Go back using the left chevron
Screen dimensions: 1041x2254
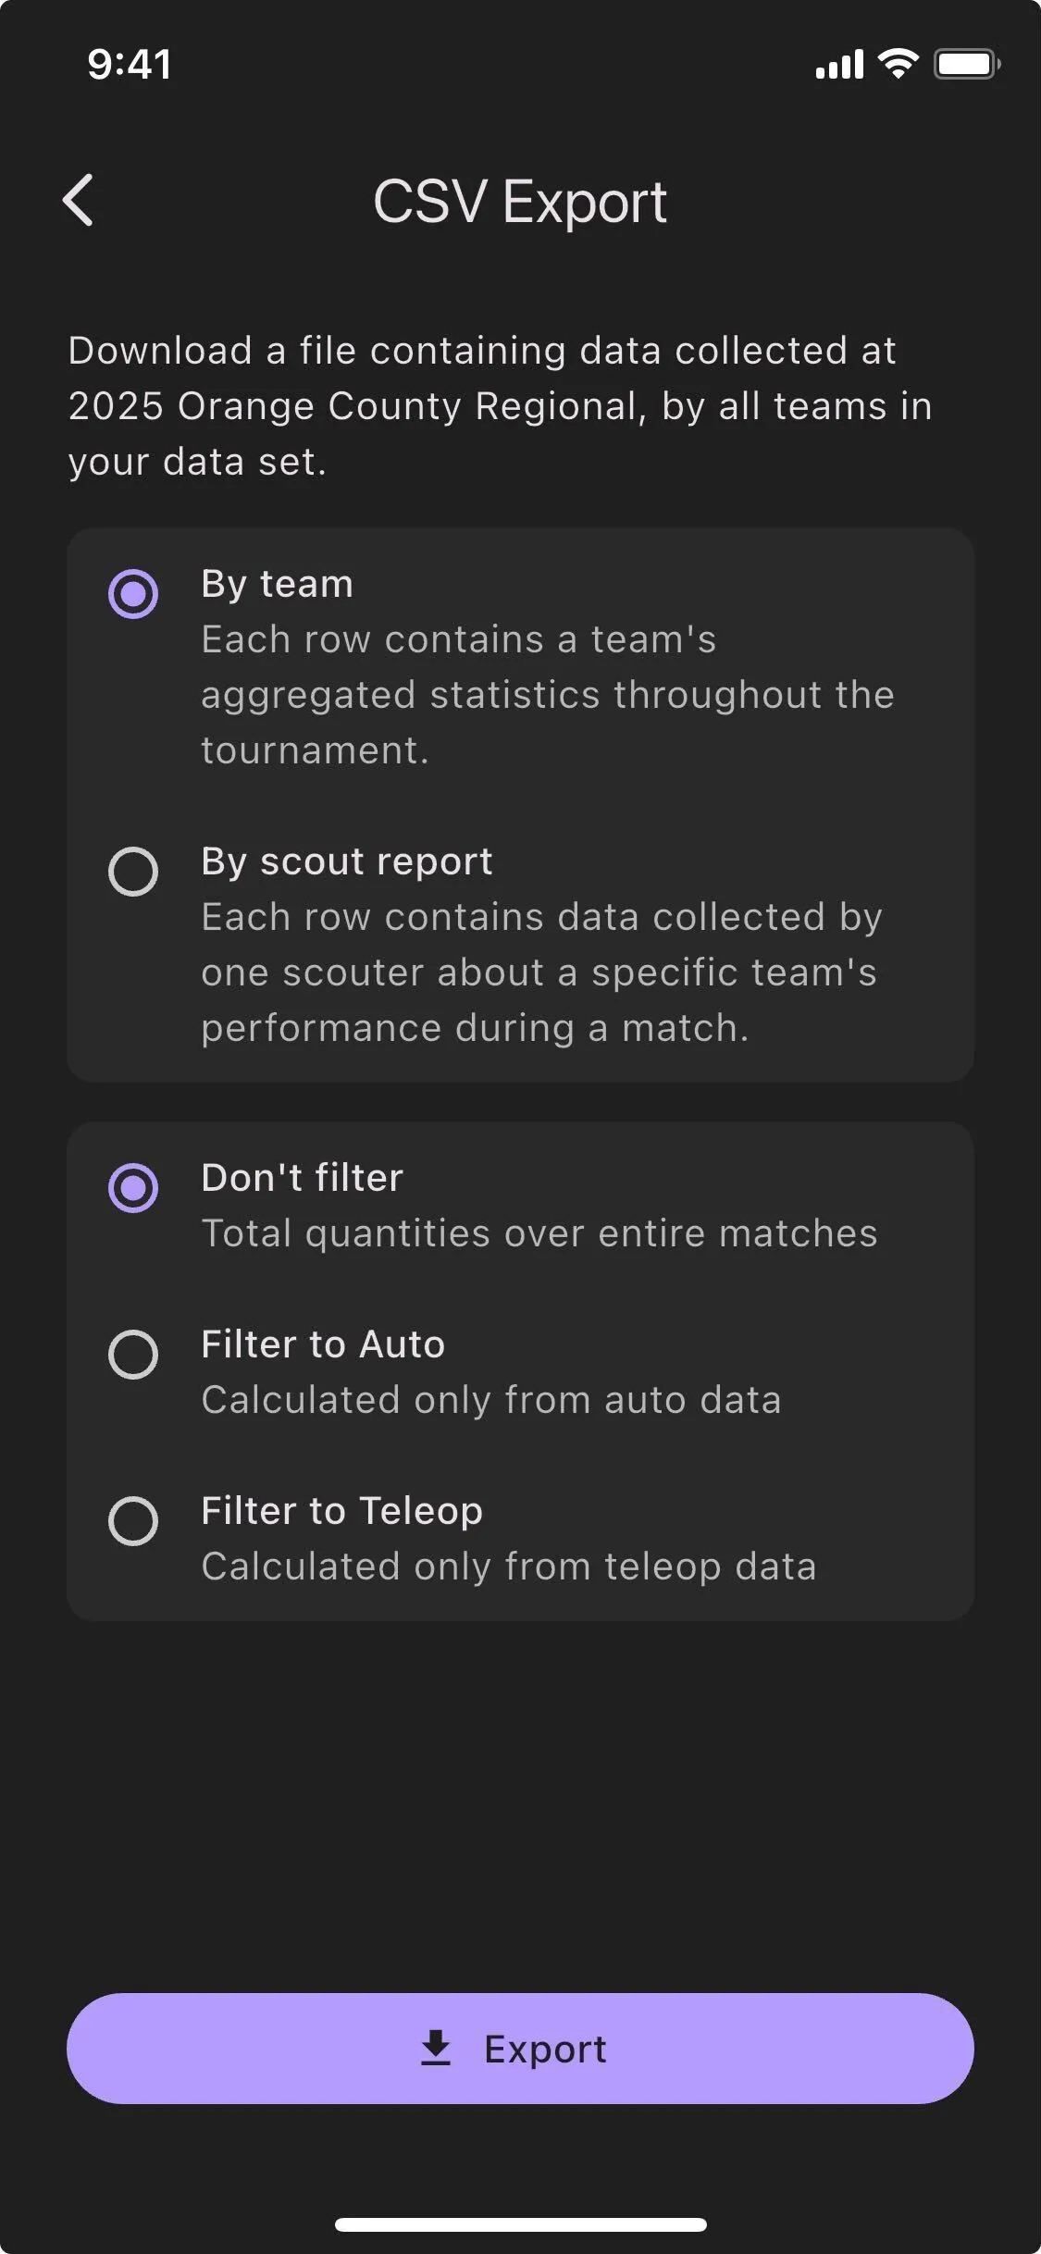point(79,200)
